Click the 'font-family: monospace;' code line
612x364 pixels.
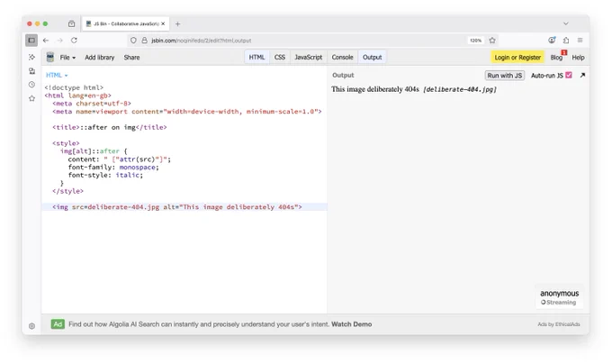(113, 168)
